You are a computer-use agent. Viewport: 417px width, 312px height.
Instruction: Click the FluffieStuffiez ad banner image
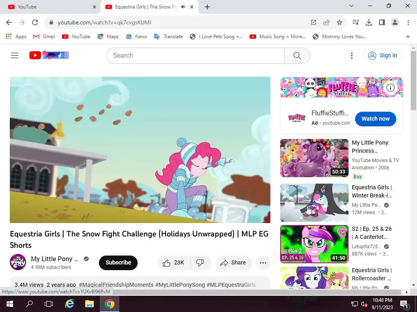[x=342, y=87]
